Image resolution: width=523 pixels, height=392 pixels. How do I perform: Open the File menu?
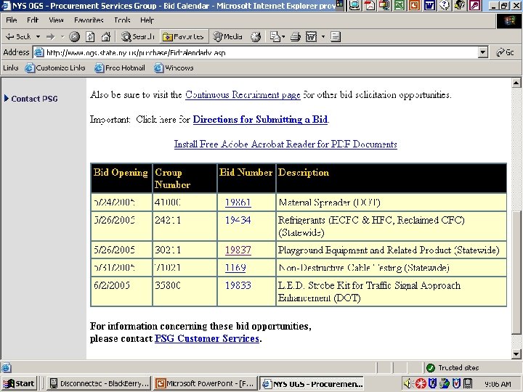[x=12, y=20]
